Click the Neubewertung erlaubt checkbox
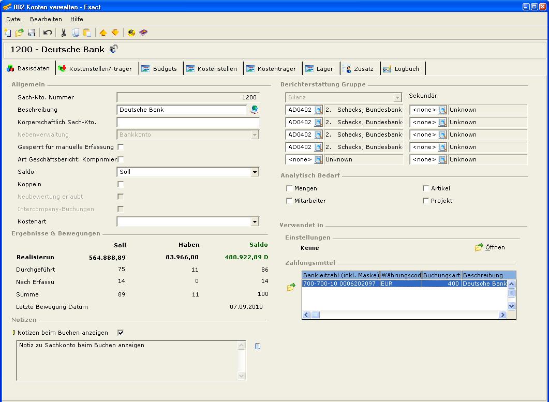This screenshot has height=402, width=549. click(x=121, y=197)
